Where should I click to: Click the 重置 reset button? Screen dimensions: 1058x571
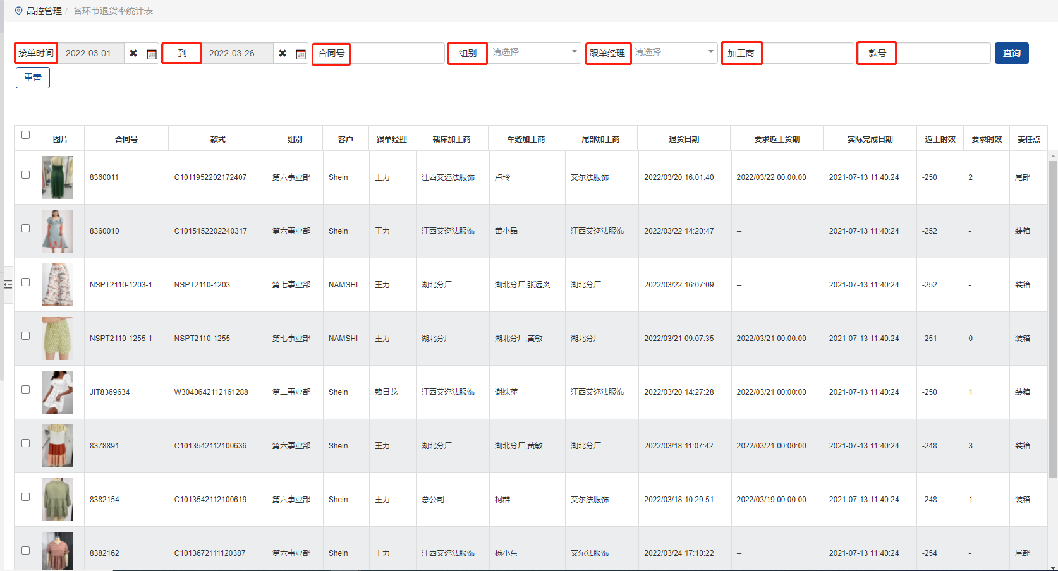point(33,78)
